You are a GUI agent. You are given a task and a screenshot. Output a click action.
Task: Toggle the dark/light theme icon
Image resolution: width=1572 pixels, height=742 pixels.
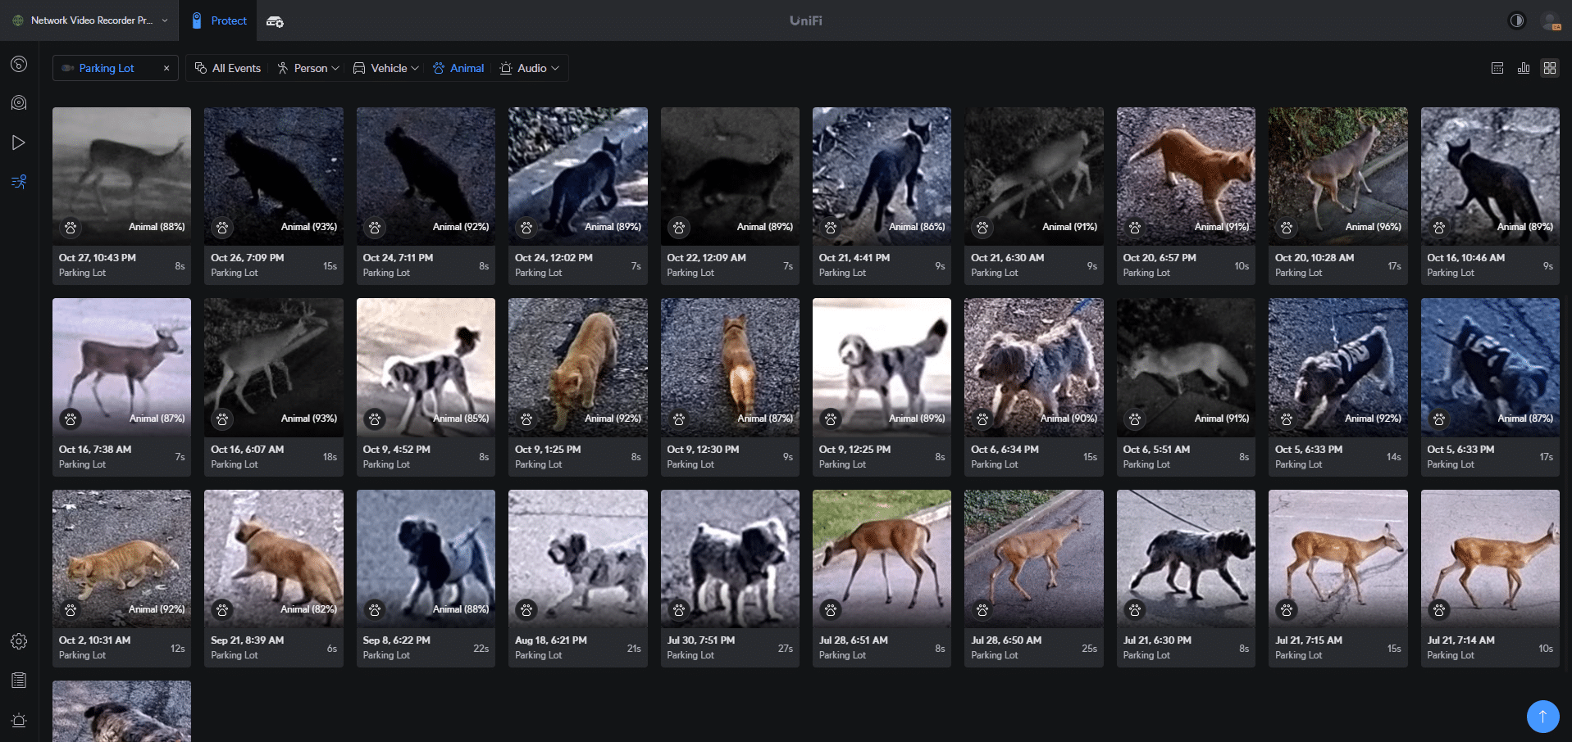click(1517, 20)
